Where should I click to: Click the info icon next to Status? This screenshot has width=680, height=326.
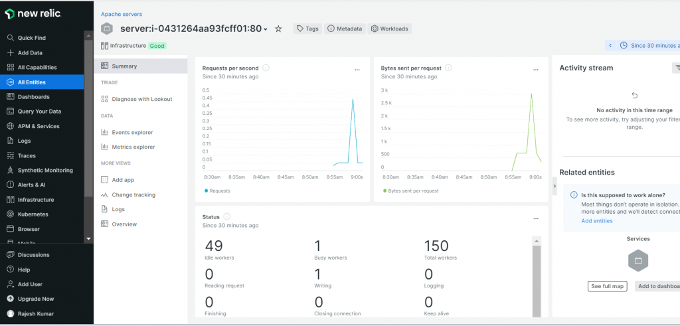227,216
